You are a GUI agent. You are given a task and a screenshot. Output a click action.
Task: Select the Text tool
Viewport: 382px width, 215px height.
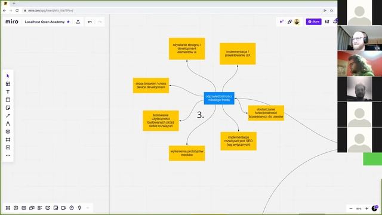[8, 92]
